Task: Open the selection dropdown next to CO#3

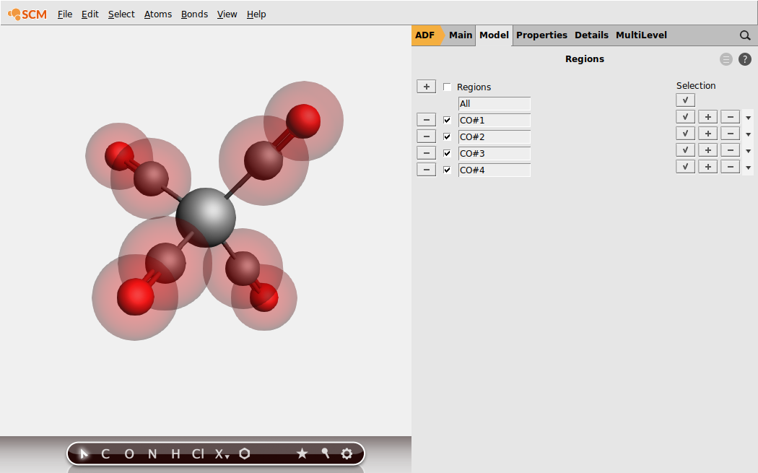Action: pyautogui.click(x=748, y=149)
